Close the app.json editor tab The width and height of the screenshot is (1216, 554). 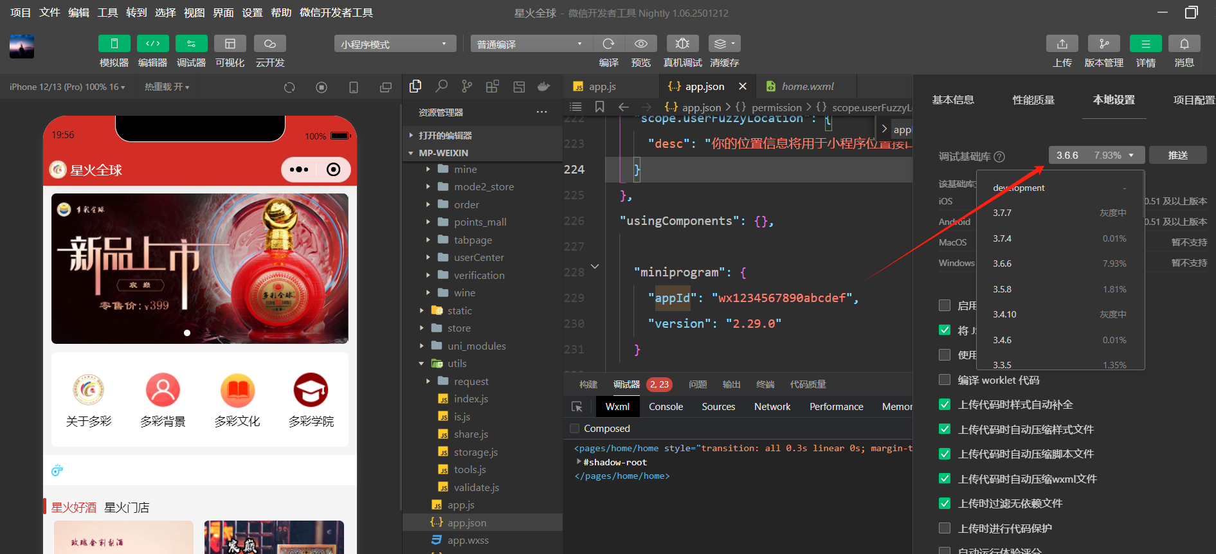(743, 86)
